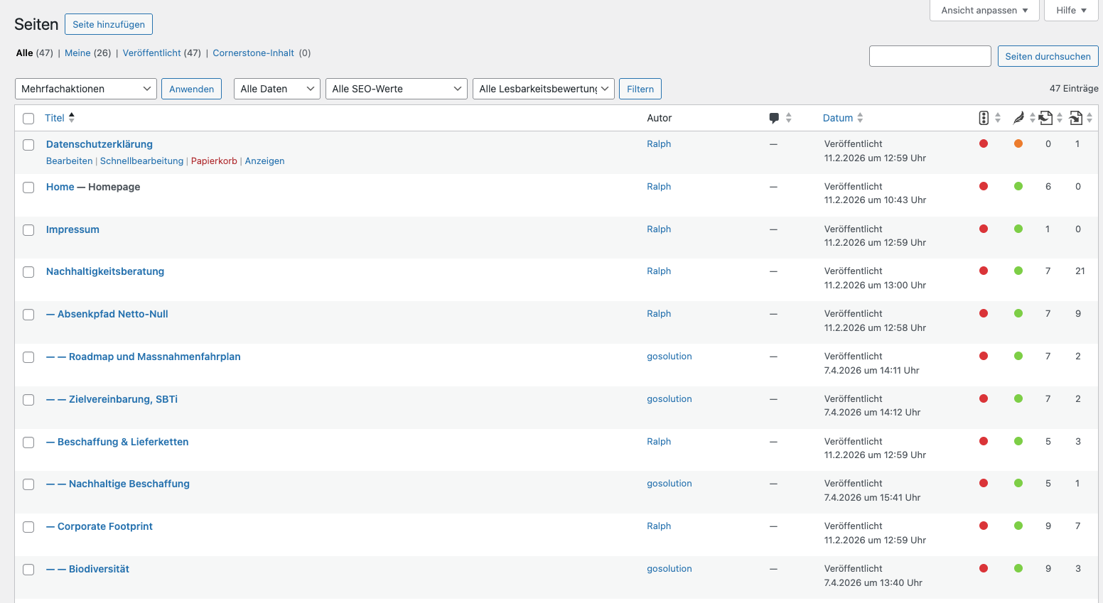Select all pages with header checkbox
Screen dimensions: 1103x603
pyautogui.click(x=28, y=119)
